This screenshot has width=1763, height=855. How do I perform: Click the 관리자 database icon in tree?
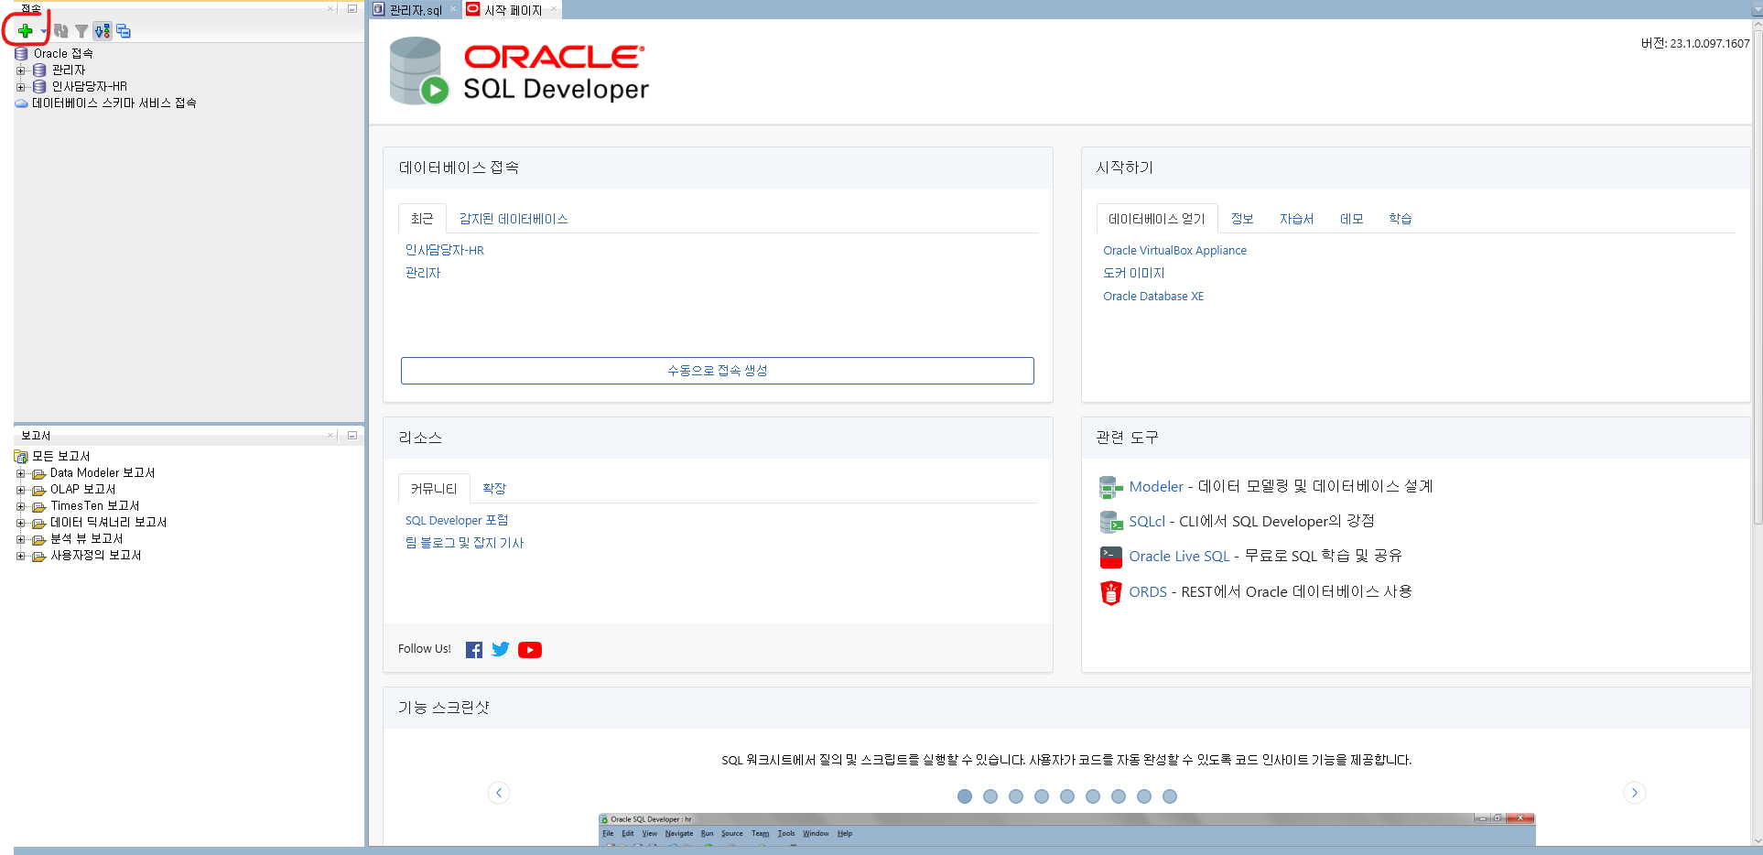click(x=39, y=70)
